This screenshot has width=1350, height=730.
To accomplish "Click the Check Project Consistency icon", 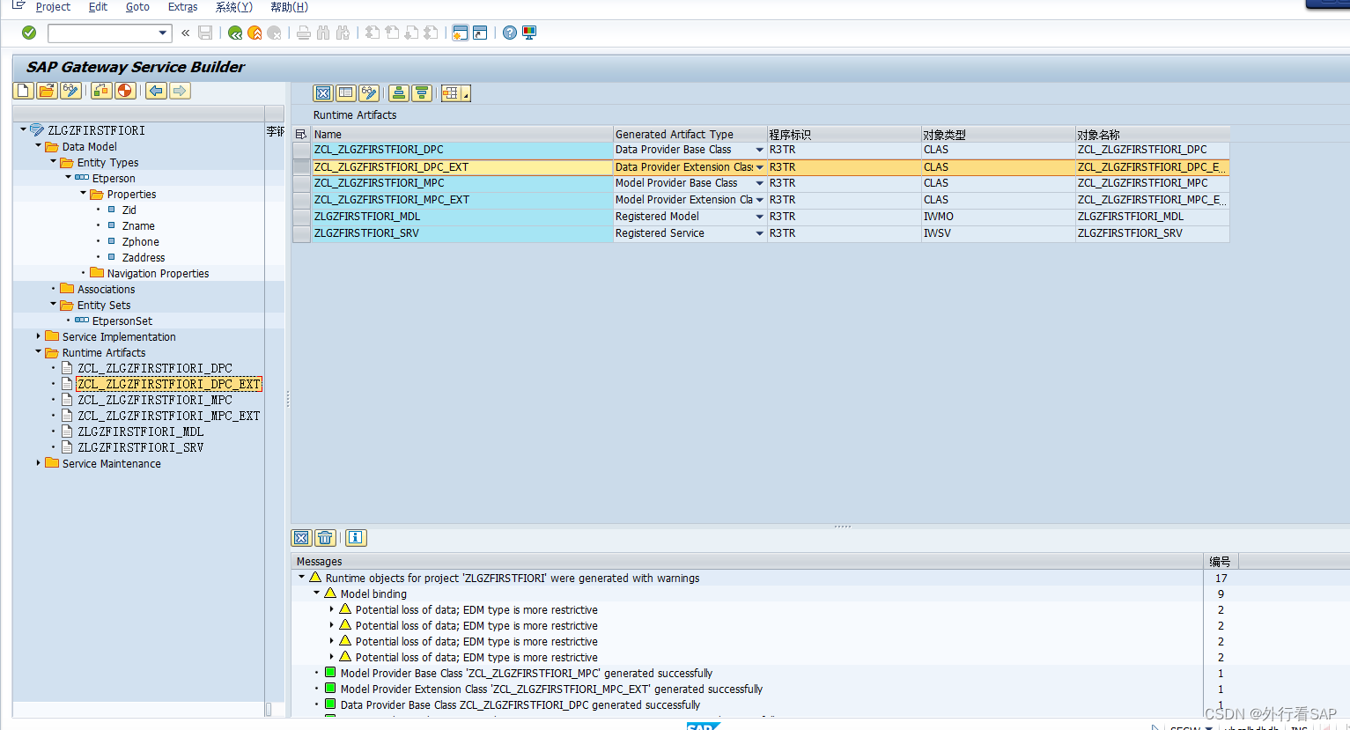I will [101, 91].
